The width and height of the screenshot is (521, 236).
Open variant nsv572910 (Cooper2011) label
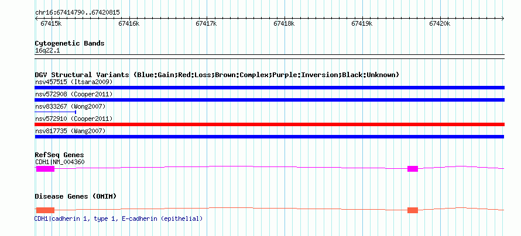74,119
